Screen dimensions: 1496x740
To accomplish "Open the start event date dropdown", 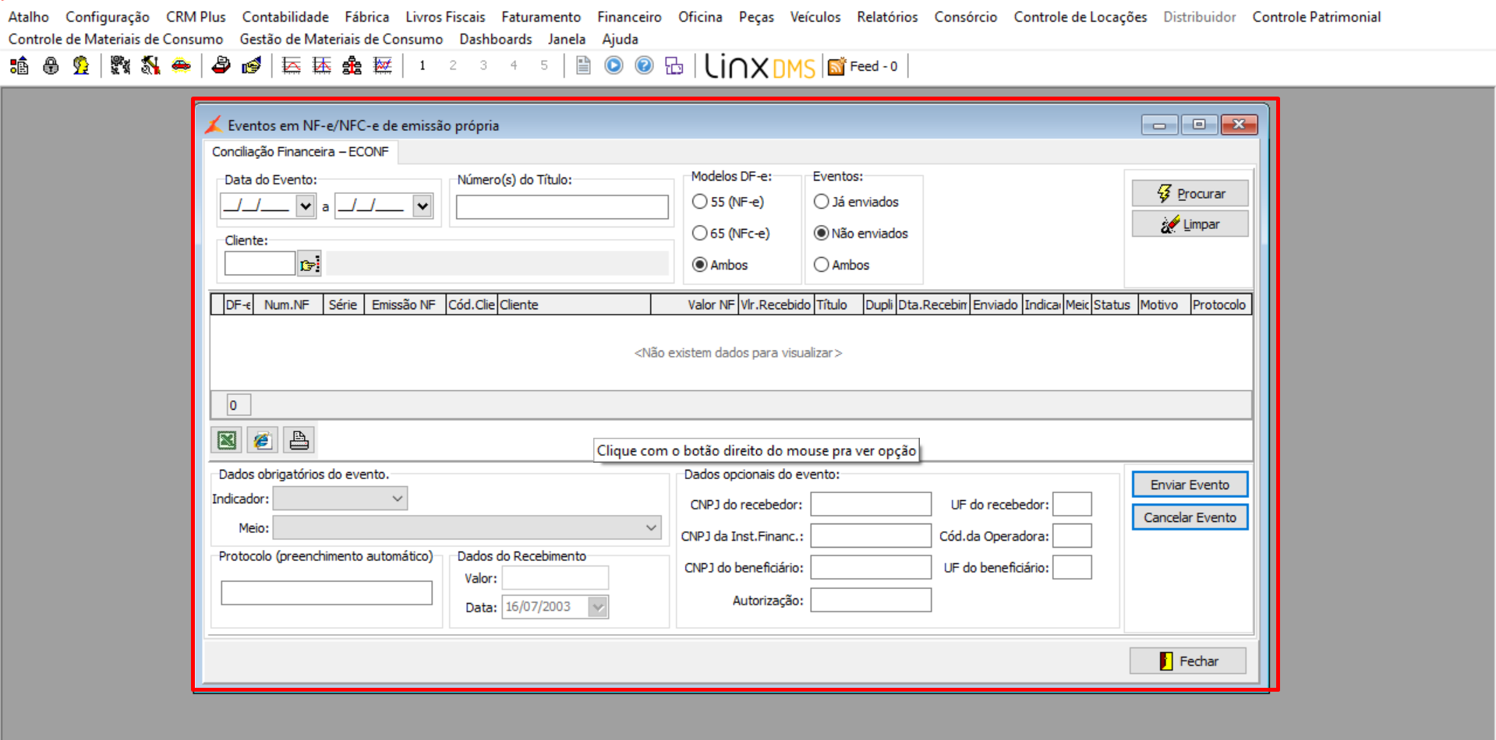I will point(306,206).
